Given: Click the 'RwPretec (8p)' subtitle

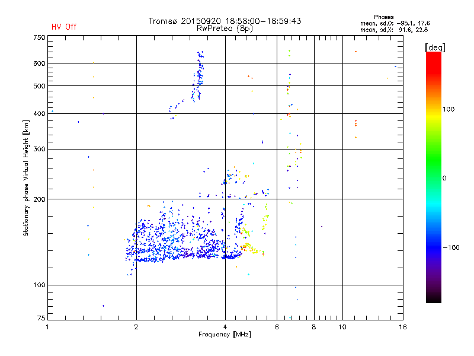Looking at the screenshot, I should 225,28.
